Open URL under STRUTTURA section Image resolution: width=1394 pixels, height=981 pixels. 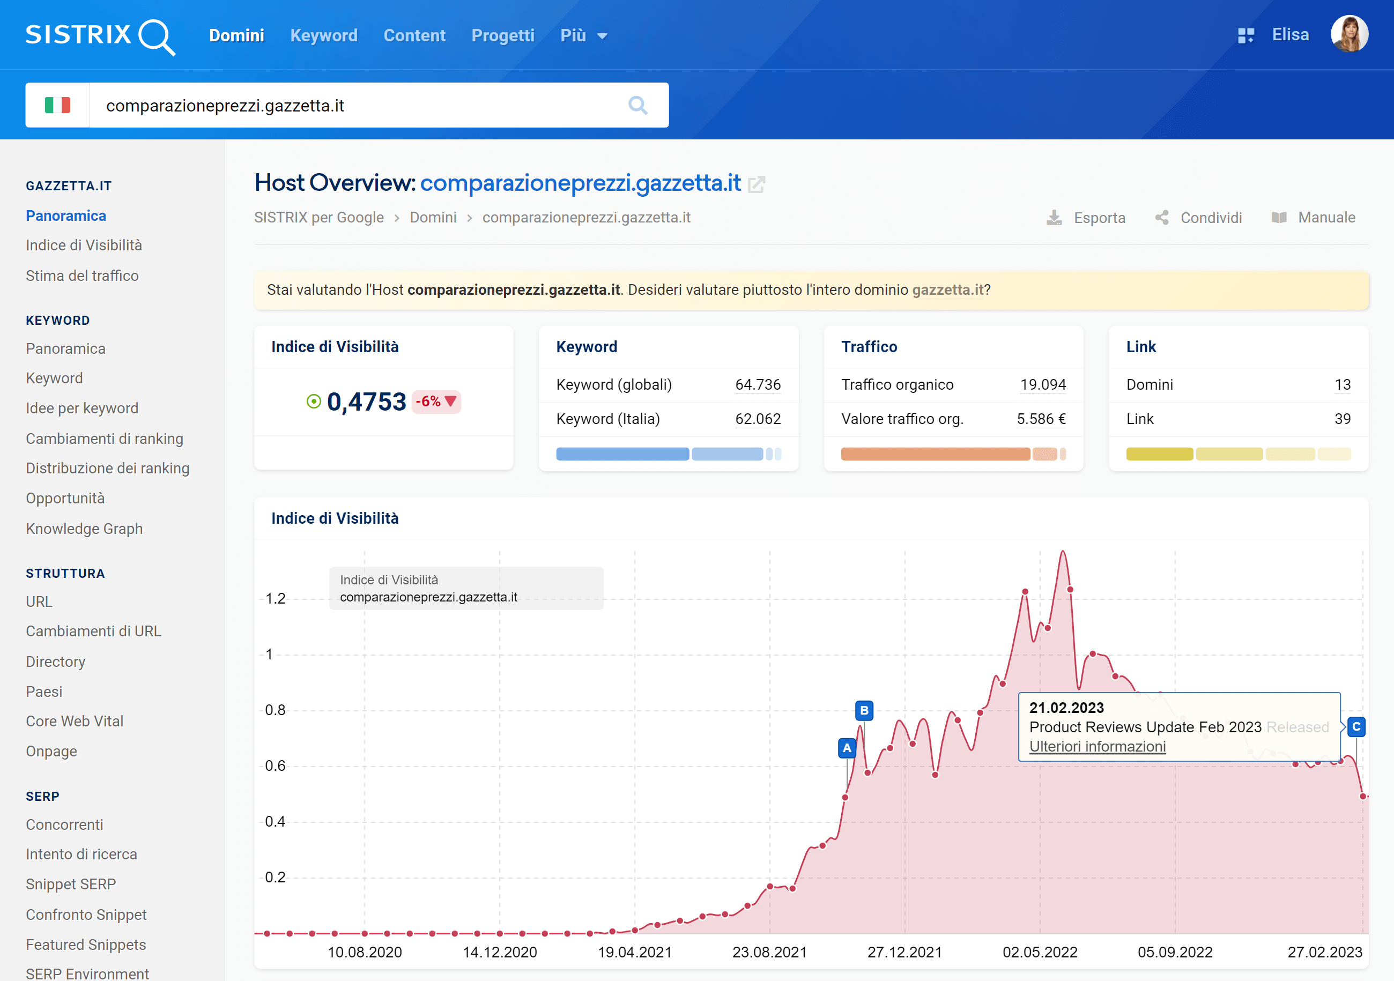tap(39, 601)
